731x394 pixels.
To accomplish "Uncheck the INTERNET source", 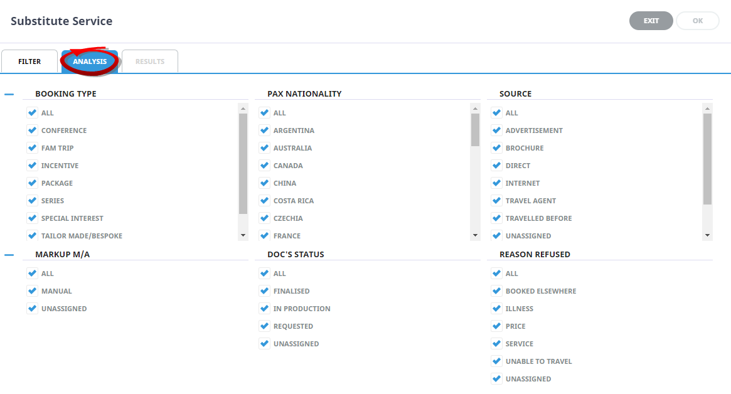I will coord(496,183).
